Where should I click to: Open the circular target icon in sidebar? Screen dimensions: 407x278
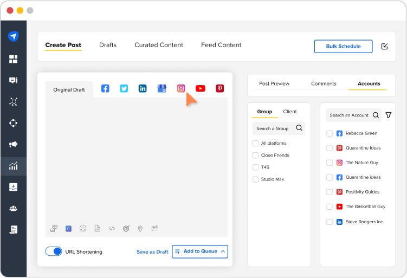[13, 123]
